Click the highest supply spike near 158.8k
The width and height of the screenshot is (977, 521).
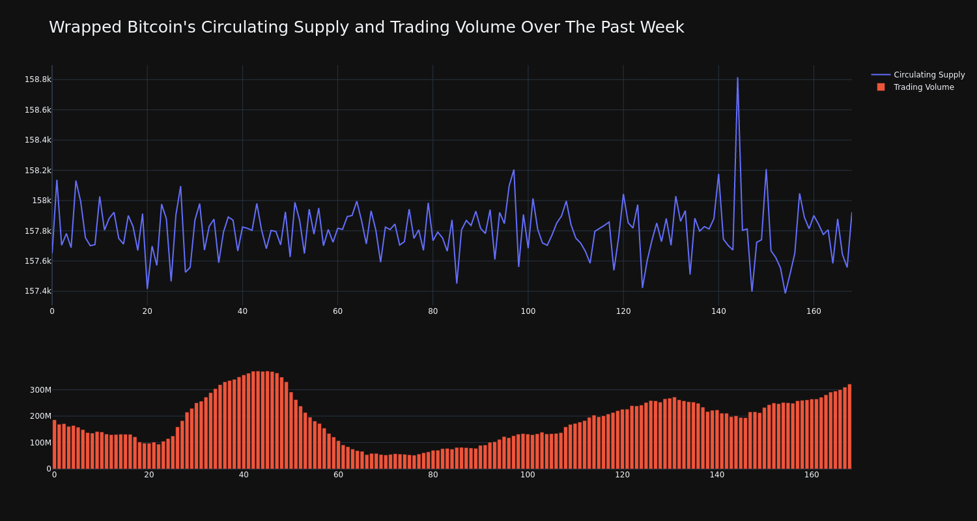point(737,78)
